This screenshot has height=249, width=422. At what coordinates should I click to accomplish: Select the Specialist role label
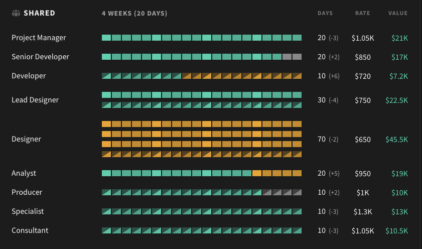click(28, 211)
